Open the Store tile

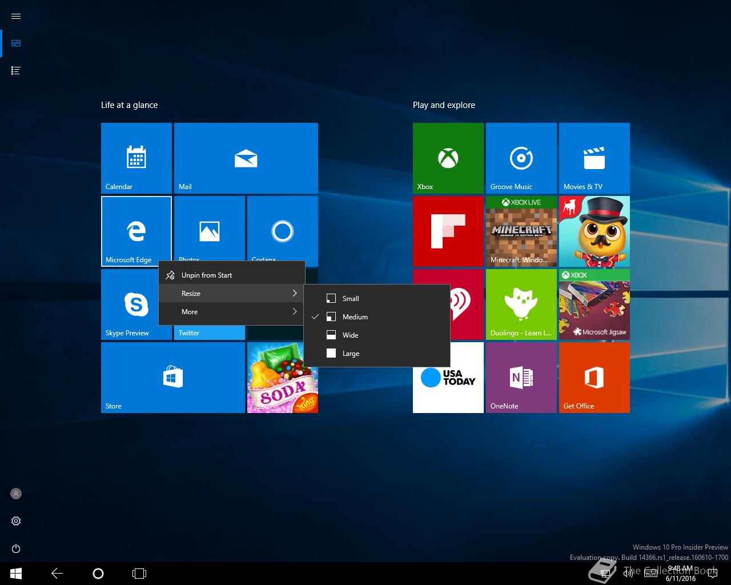pyautogui.click(x=173, y=378)
